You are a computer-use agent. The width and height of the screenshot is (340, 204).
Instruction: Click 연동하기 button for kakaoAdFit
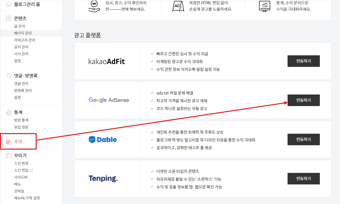[x=304, y=61]
